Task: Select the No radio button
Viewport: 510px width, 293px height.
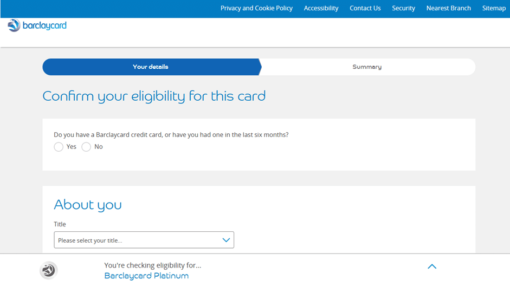Action: [x=86, y=147]
